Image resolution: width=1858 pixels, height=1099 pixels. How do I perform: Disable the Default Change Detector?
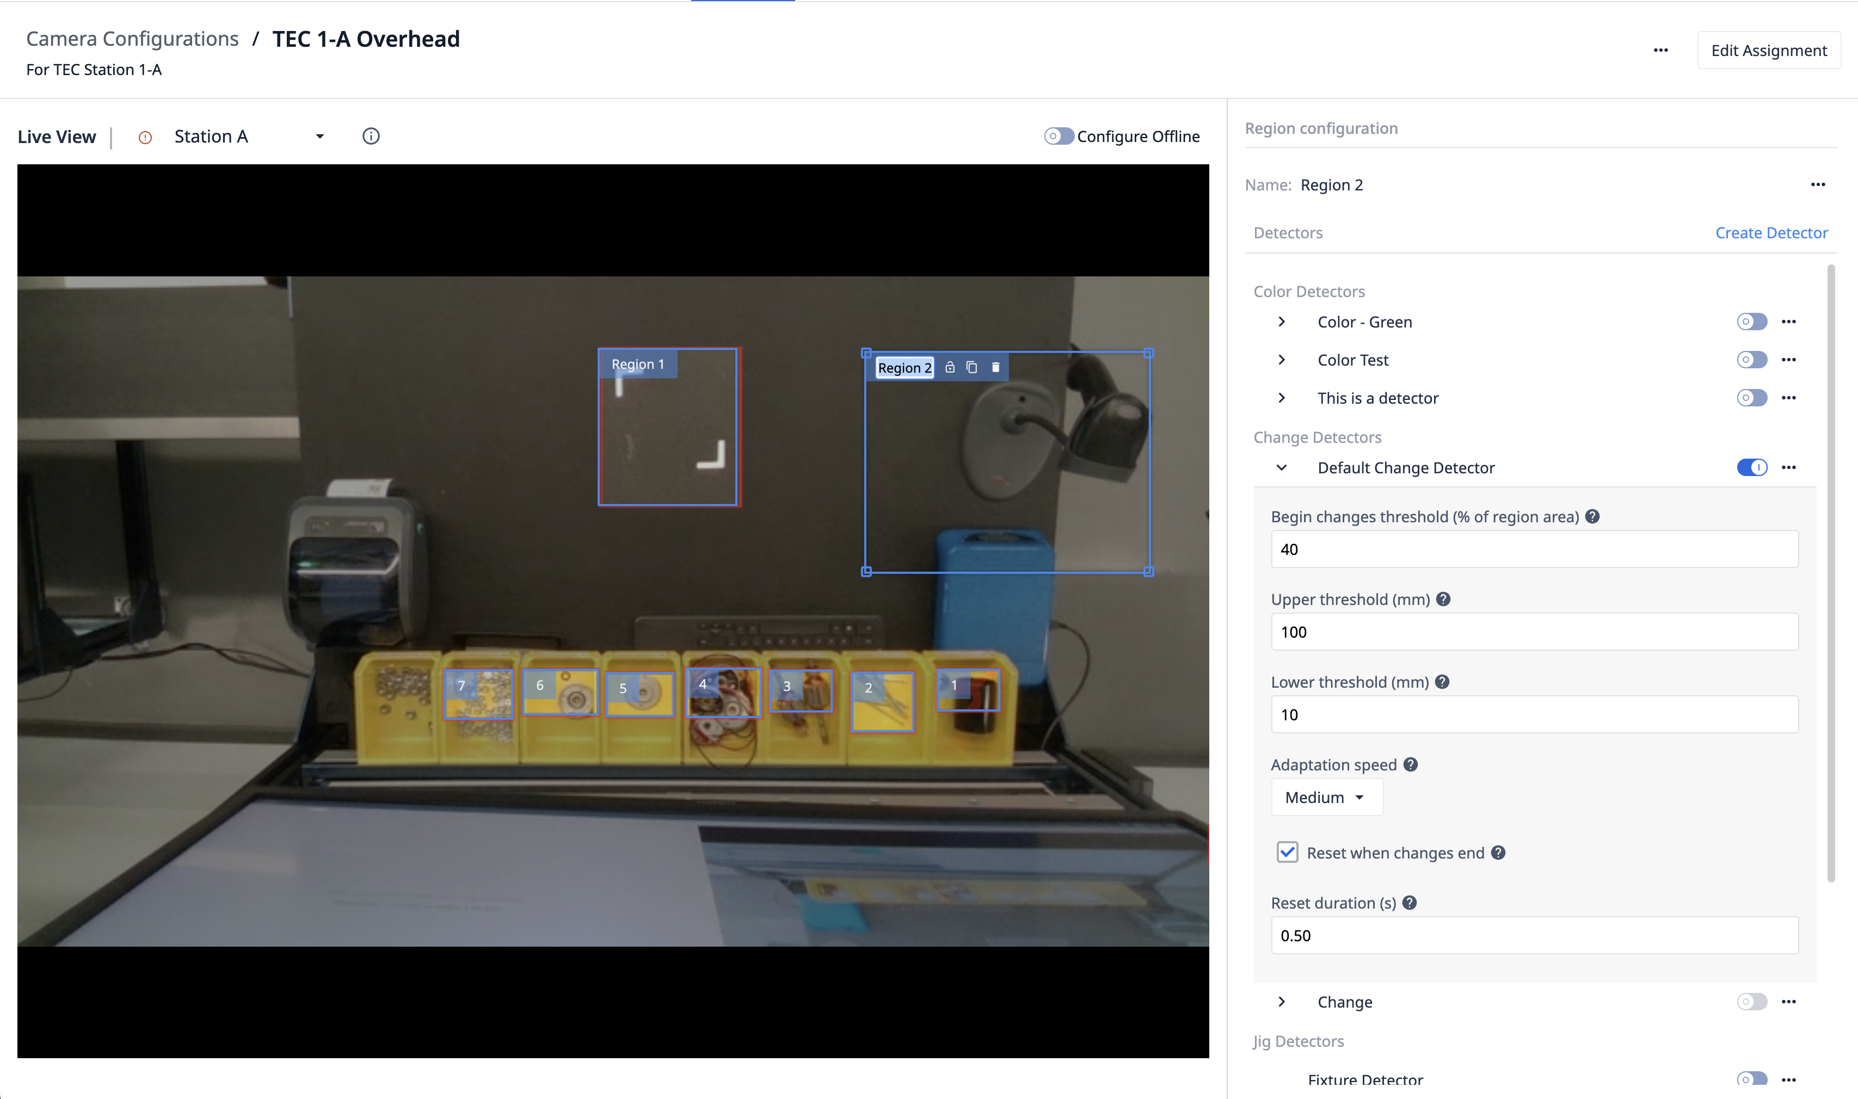coord(1752,467)
